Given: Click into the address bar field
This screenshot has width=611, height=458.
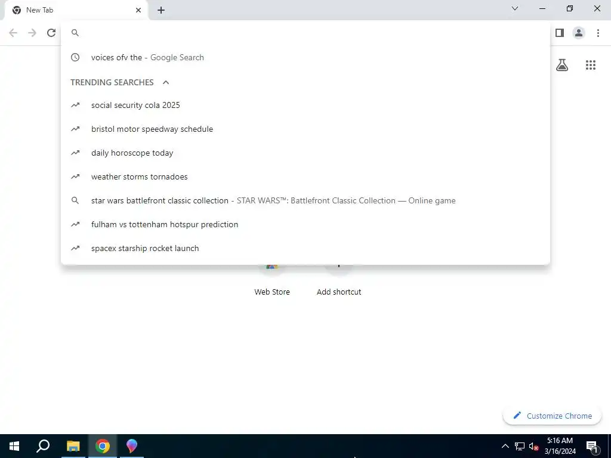Looking at the screenshot, I should click(x=305, y=33).
